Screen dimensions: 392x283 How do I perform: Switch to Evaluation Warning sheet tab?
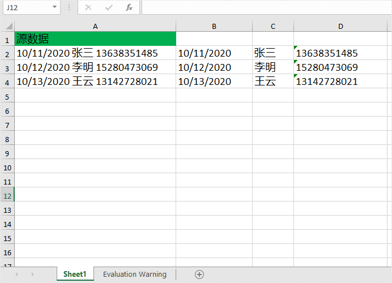point(135,274)
